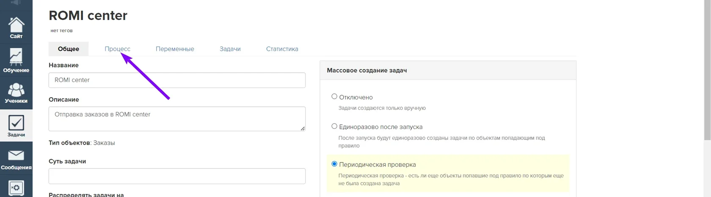Viewport: 711px width, 197px height.
Task: Select the Отключено radio option
Action: (x=334, y=96)
